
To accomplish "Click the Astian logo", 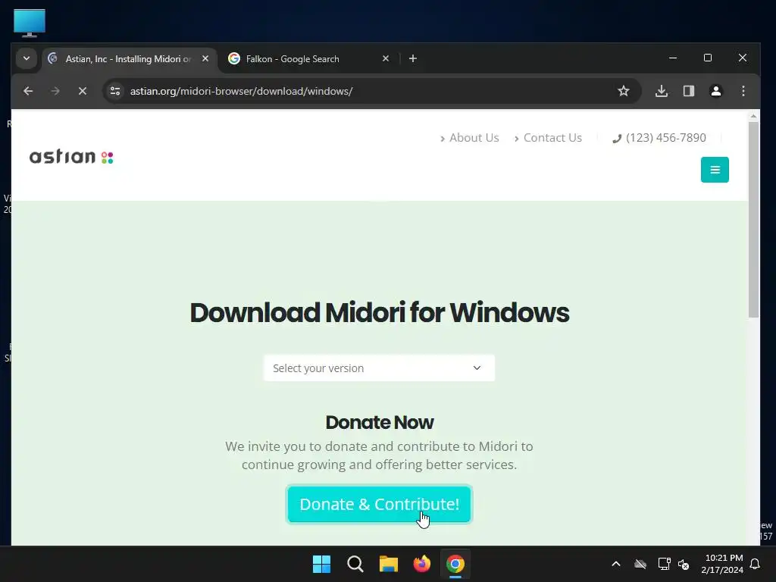I will (x=71, y=157).
